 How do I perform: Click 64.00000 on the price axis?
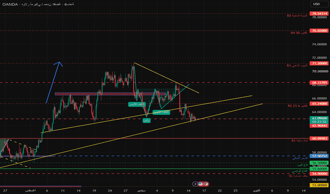[319, 112]
